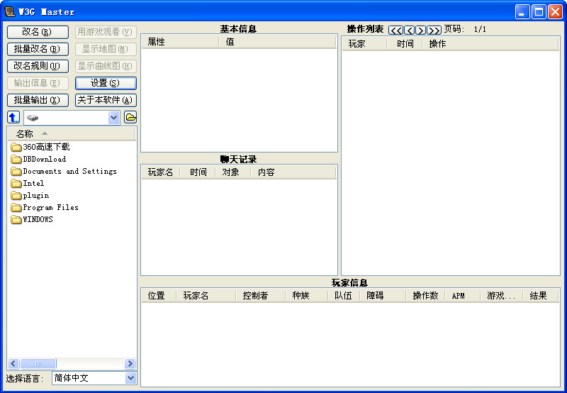Jump to last page of operation list

434,30
